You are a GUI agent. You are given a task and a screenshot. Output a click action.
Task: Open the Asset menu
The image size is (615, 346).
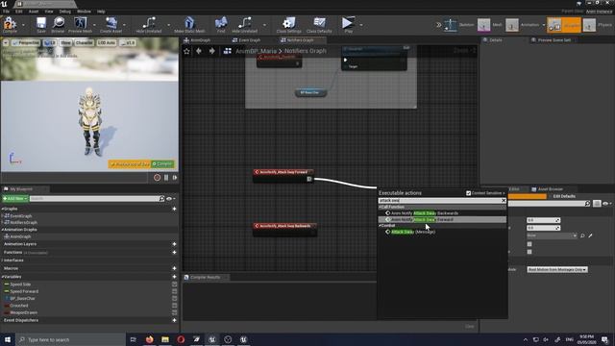[34, 12]
